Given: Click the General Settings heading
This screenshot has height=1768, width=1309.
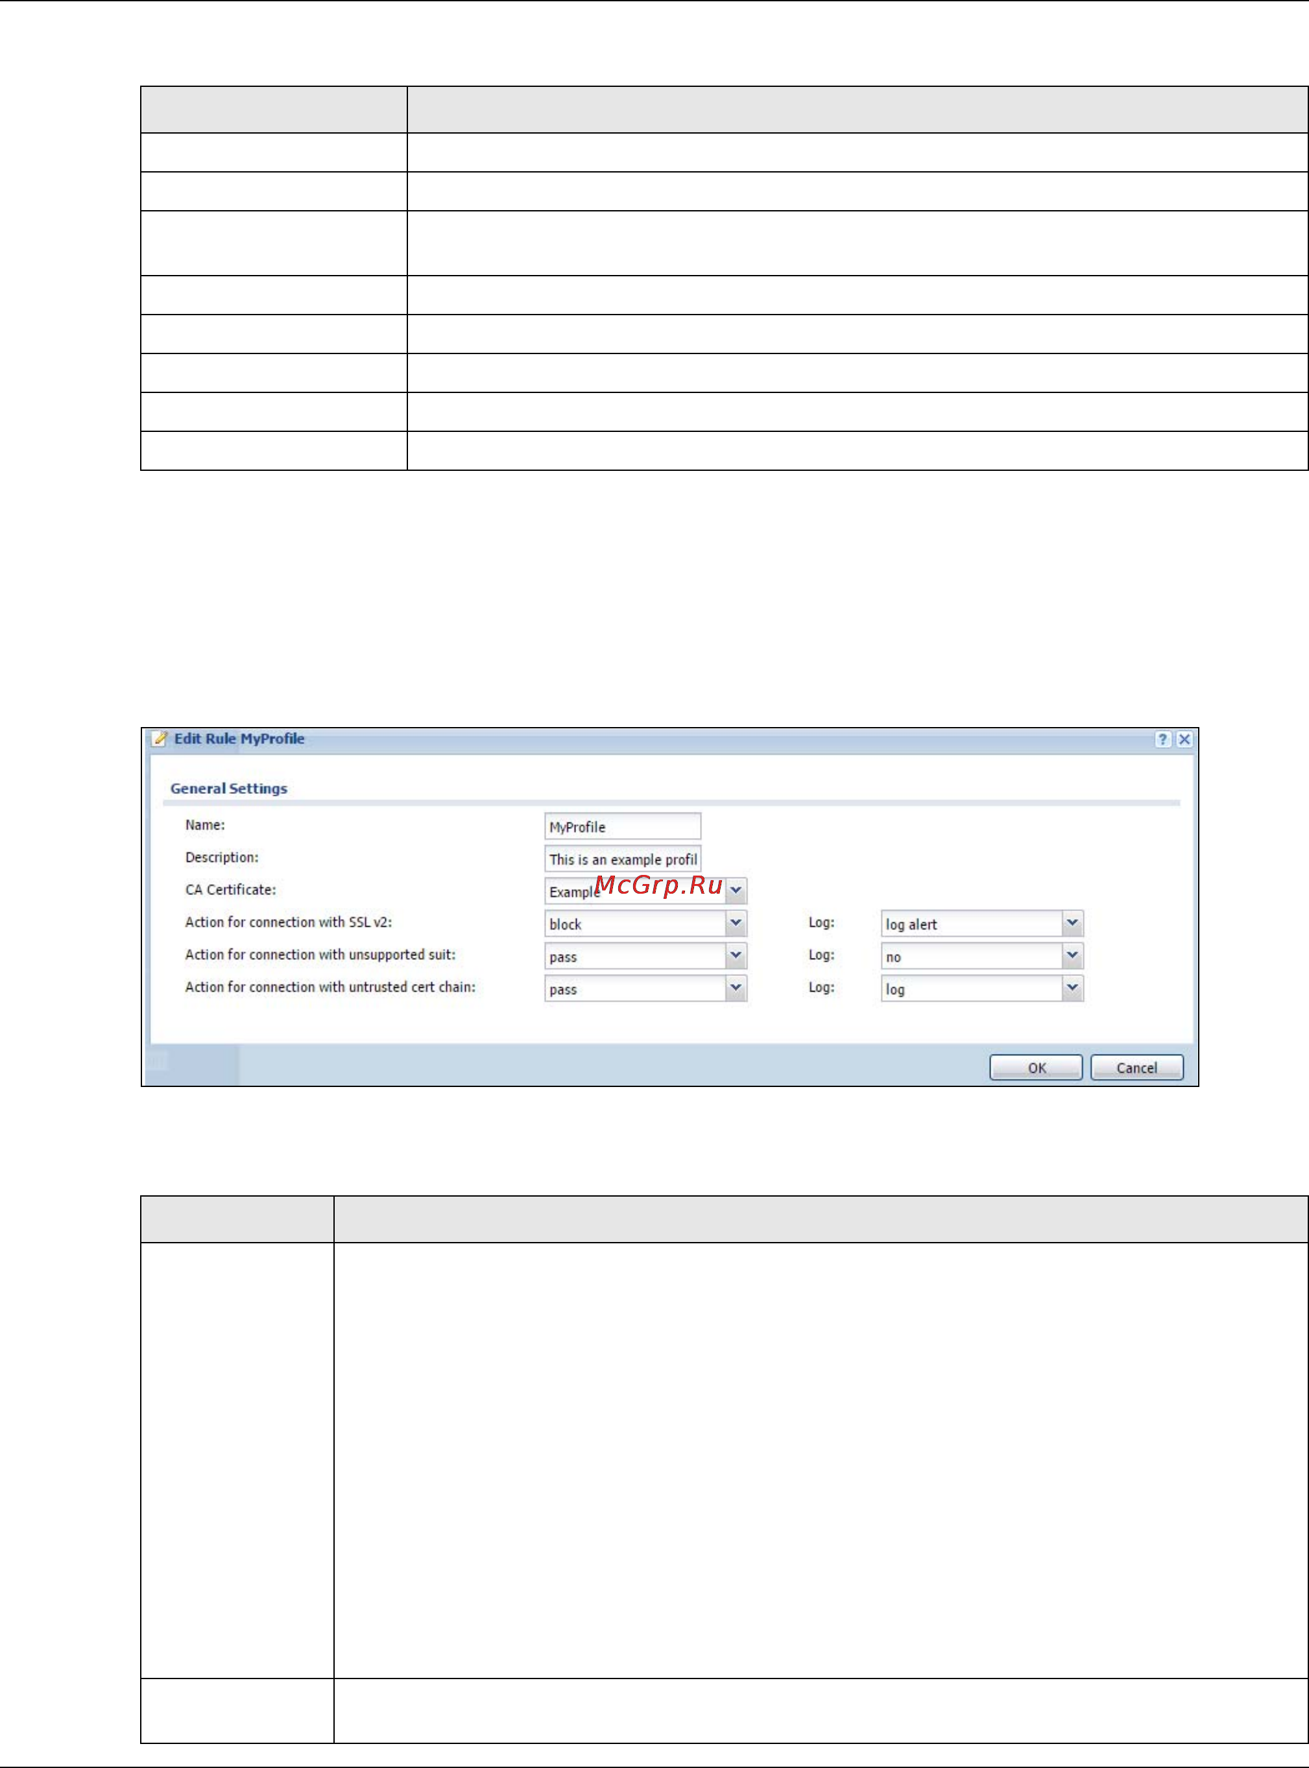Looking at the screenshot, I should coord(229,788).
